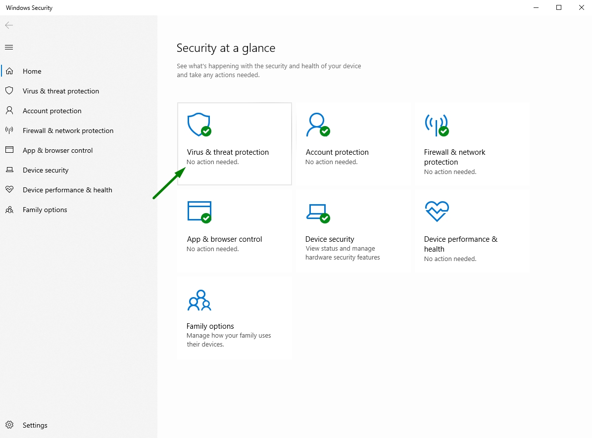Open the Device security laptop tile
592x438 pixels.
coord(353,231)
